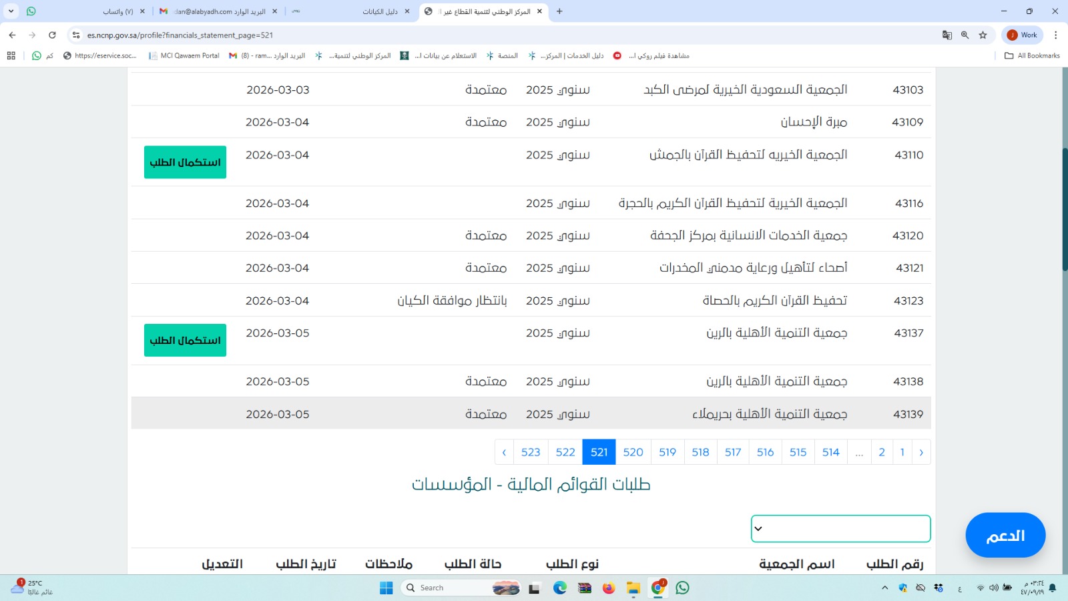Open WhatsApp from the taskbar
Image resolution: width=1068 pixels, height=601 pixels.
coord(682,588)
